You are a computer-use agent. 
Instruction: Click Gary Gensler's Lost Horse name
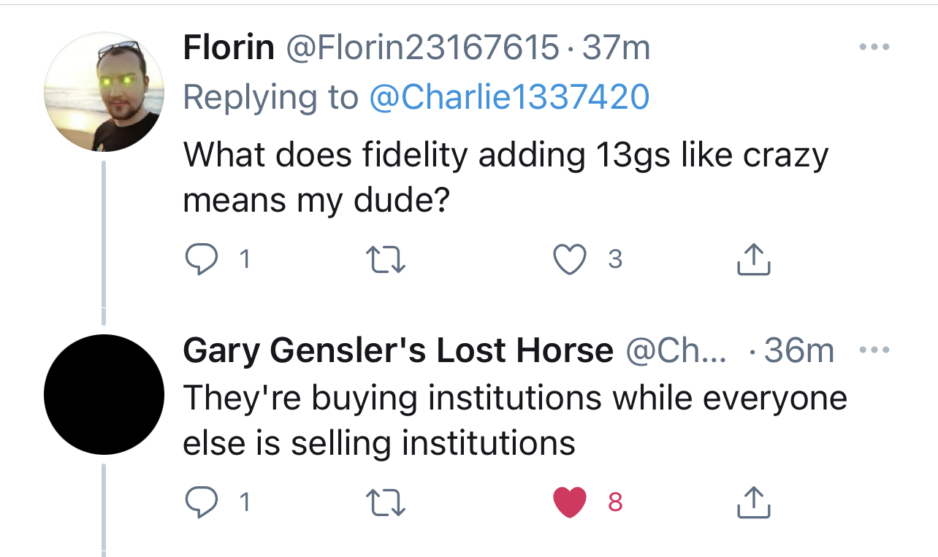[397, 351]
